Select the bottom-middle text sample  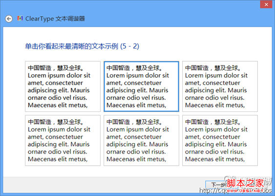(x=141, y=140)
